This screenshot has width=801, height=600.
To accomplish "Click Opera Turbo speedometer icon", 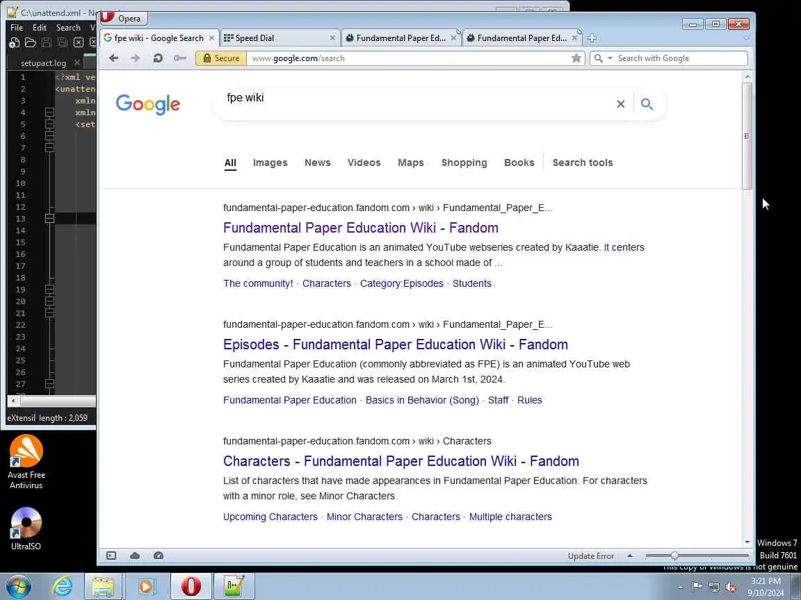I will (x=159, y=556).
